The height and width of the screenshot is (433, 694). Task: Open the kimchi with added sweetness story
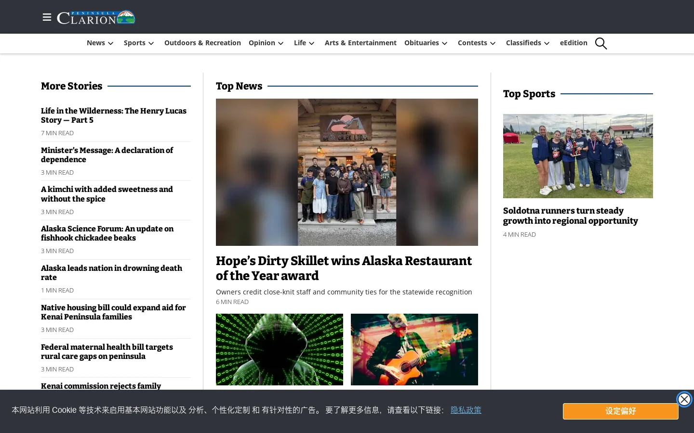pyautogui.click(x=107, y=194)
